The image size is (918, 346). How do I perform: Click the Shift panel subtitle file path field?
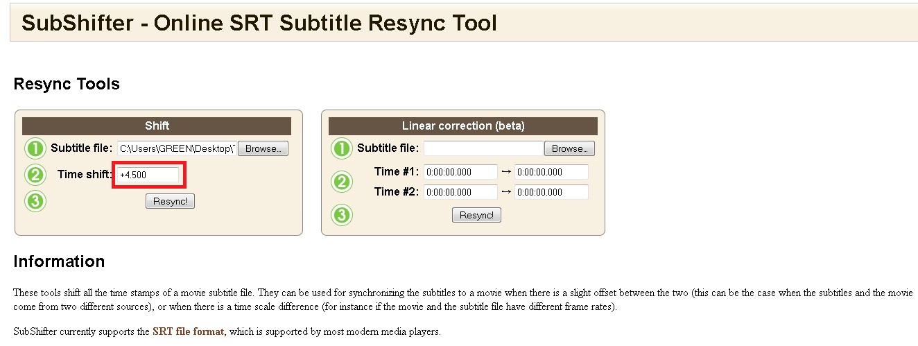[x=177, y=148]
